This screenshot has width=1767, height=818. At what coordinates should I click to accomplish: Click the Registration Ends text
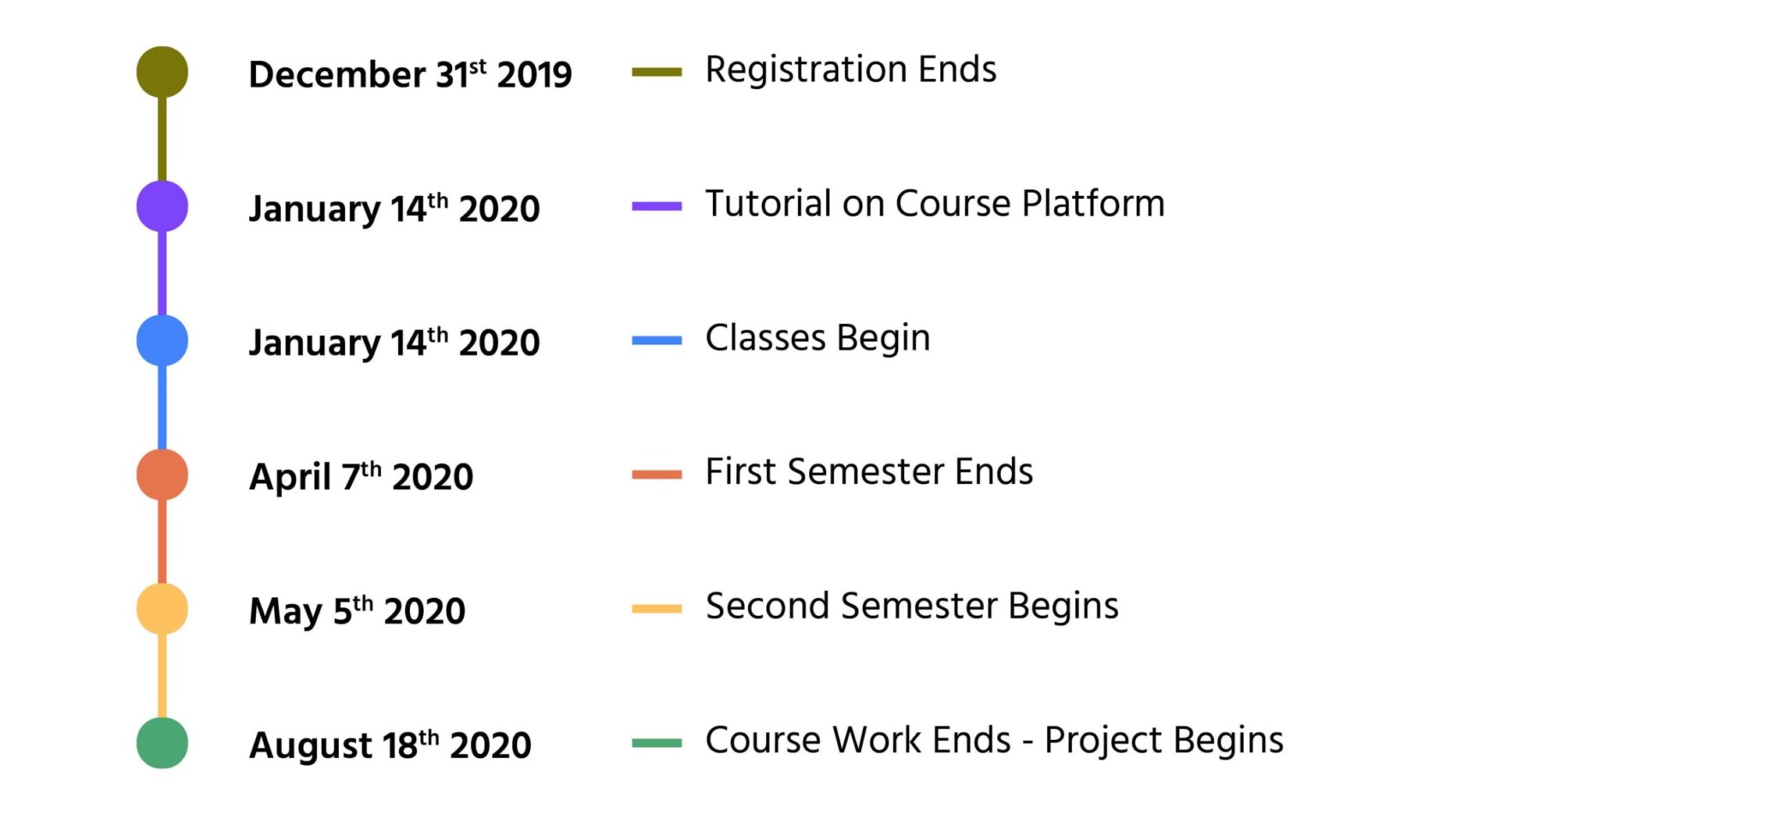pyautogui.click(x=851, y=70)
